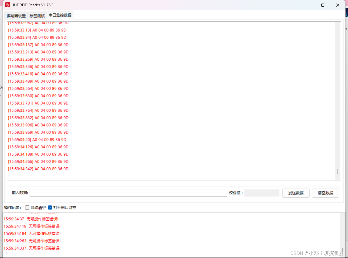Select log line [15:59:33:213]
Screen dimensions: 348x258
38,52
